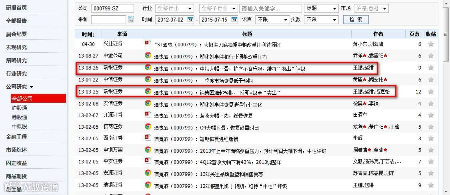The image size is (450, 195).
Task: Click the 来源 source input field
Action: coord(108,20)
